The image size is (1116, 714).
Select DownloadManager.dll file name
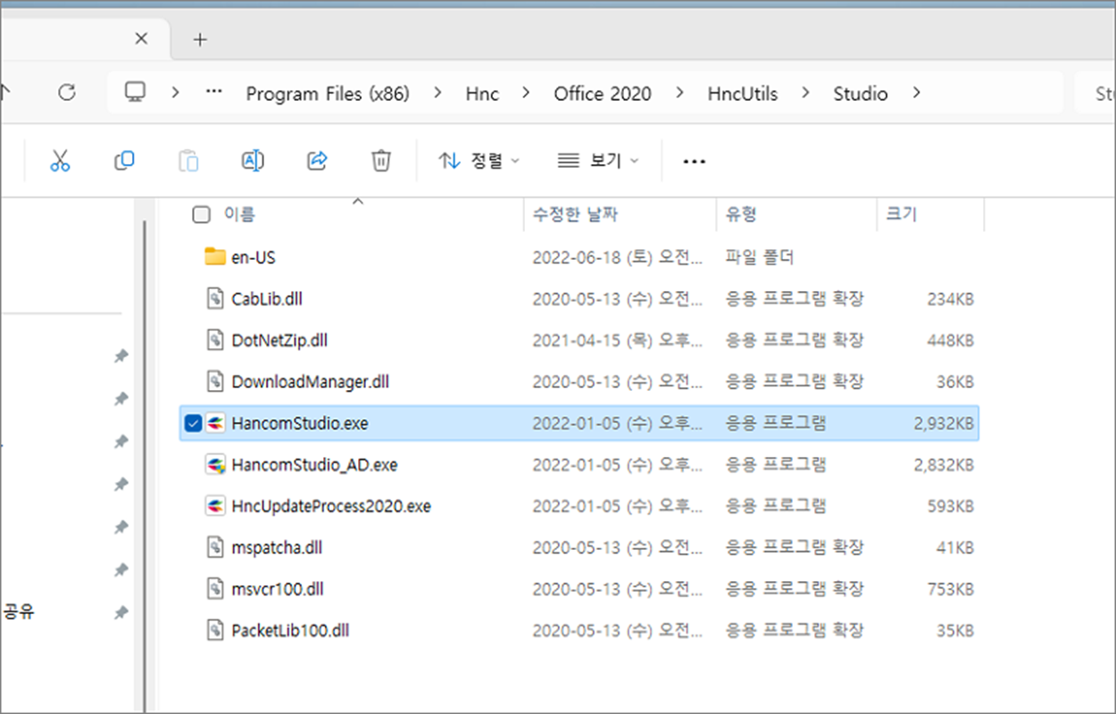311,382
